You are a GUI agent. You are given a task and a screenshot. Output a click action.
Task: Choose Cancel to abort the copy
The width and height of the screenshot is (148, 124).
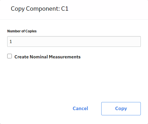(x=80, y=108)
